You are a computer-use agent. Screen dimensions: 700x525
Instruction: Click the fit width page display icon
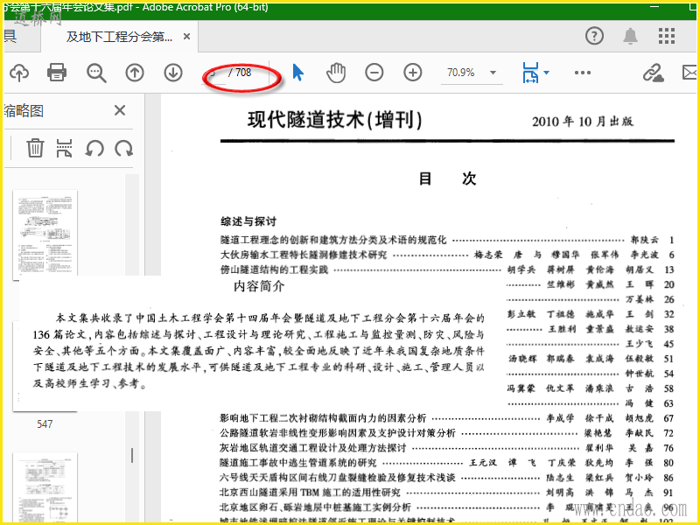pyautogui.click(x=530, y=73)
